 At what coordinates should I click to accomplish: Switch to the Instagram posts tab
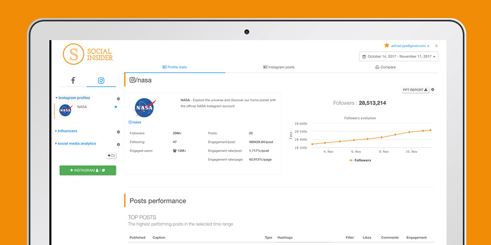(279, 67)
